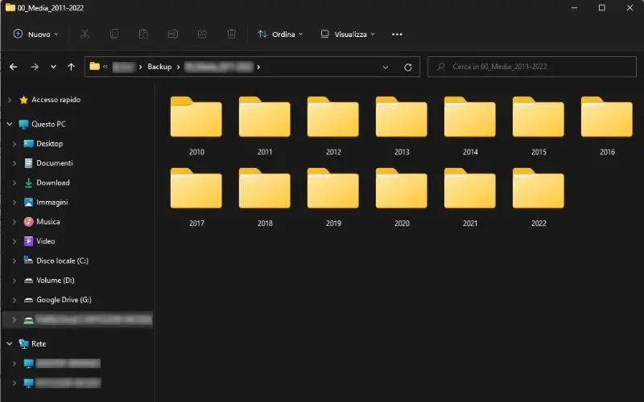Go back with the left arrow

tap(13, 67)
